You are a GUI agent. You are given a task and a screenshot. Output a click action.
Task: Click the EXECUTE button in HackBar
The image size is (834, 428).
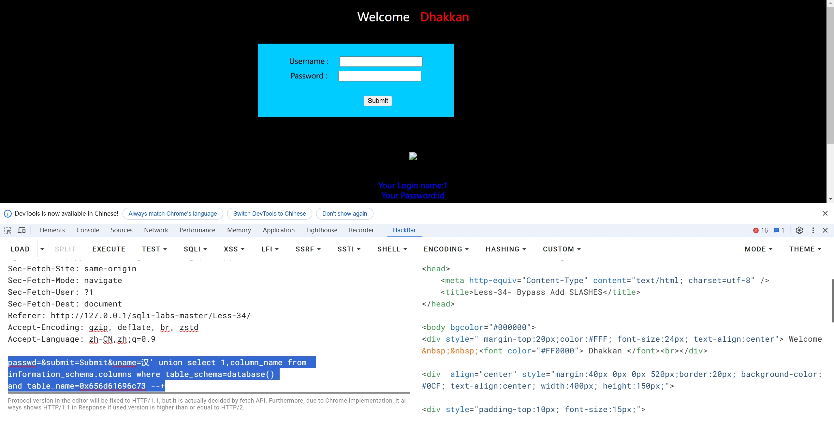pyautogui.click(x=109, y=249)
